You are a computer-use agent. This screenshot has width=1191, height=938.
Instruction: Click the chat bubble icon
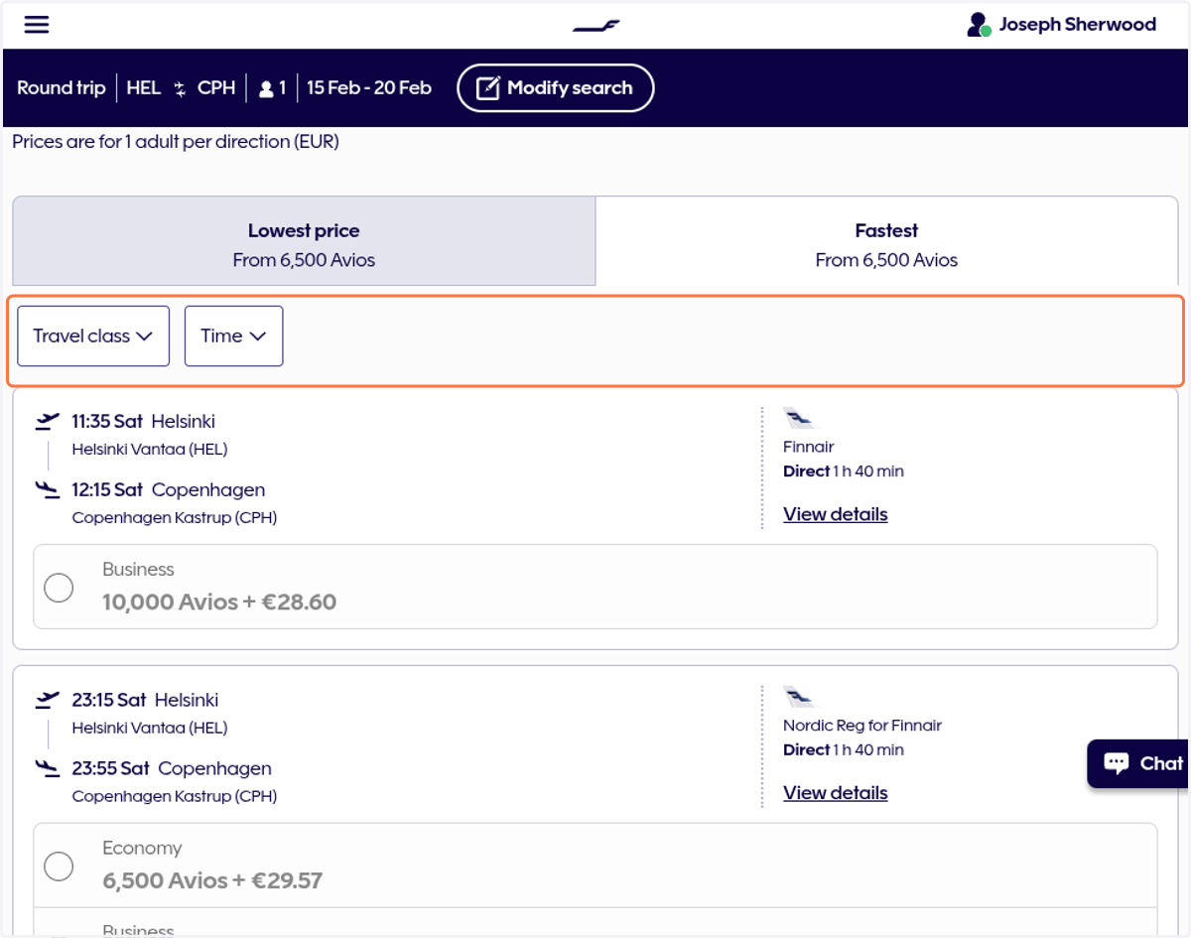click(x=1117, y=763)
